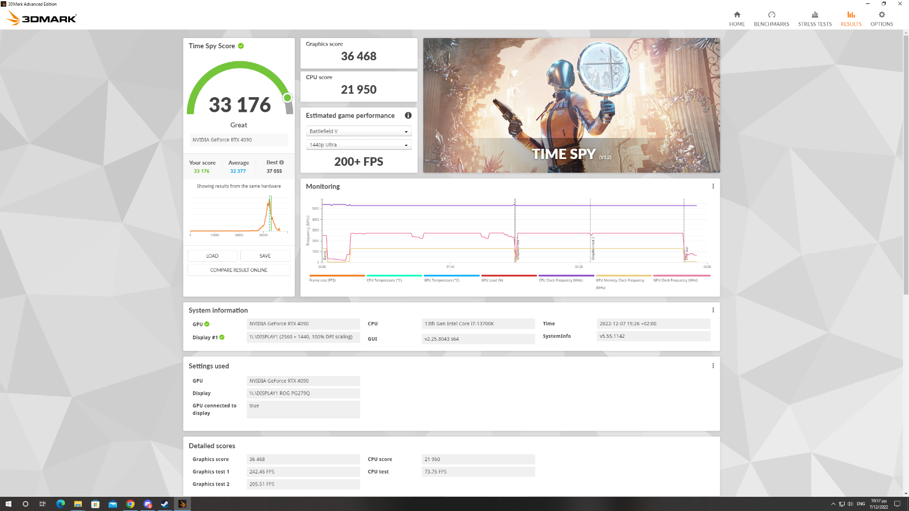The width and height of the screenshot is (909, 511).
Task: Click COMPARE RESULT ONLINE button
Action: coord(239,270)
